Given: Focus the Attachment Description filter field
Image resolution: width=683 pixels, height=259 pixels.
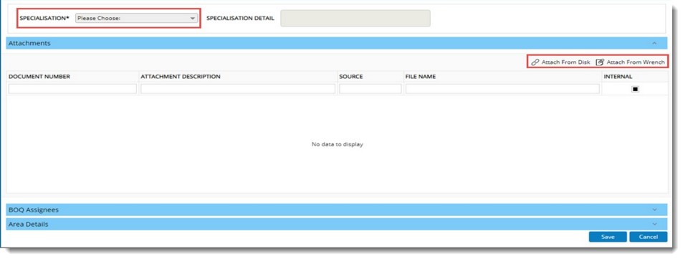Looking at the screenshot, I should (238, 89).
